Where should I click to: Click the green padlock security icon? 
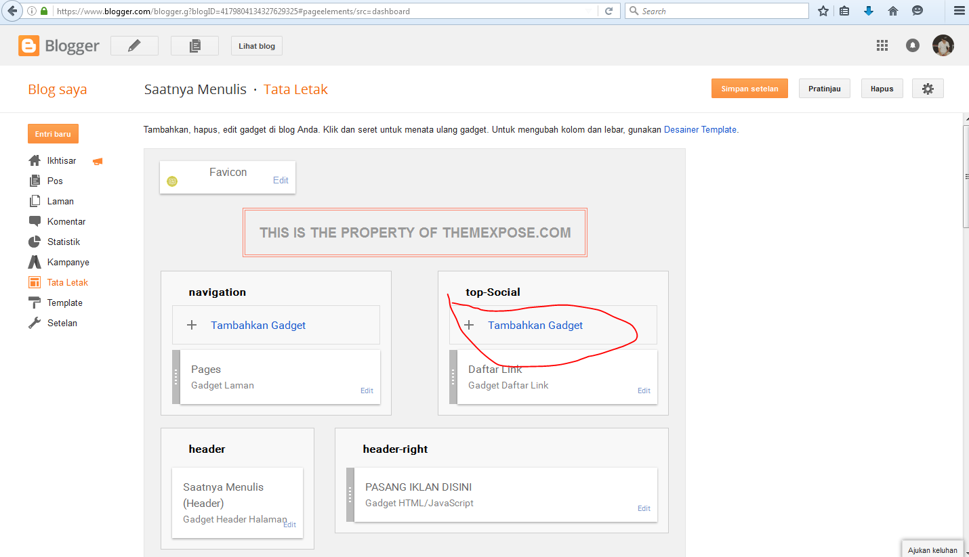click(x=44, y=11)
